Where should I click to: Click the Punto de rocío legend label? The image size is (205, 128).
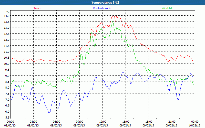coord(102,8)
